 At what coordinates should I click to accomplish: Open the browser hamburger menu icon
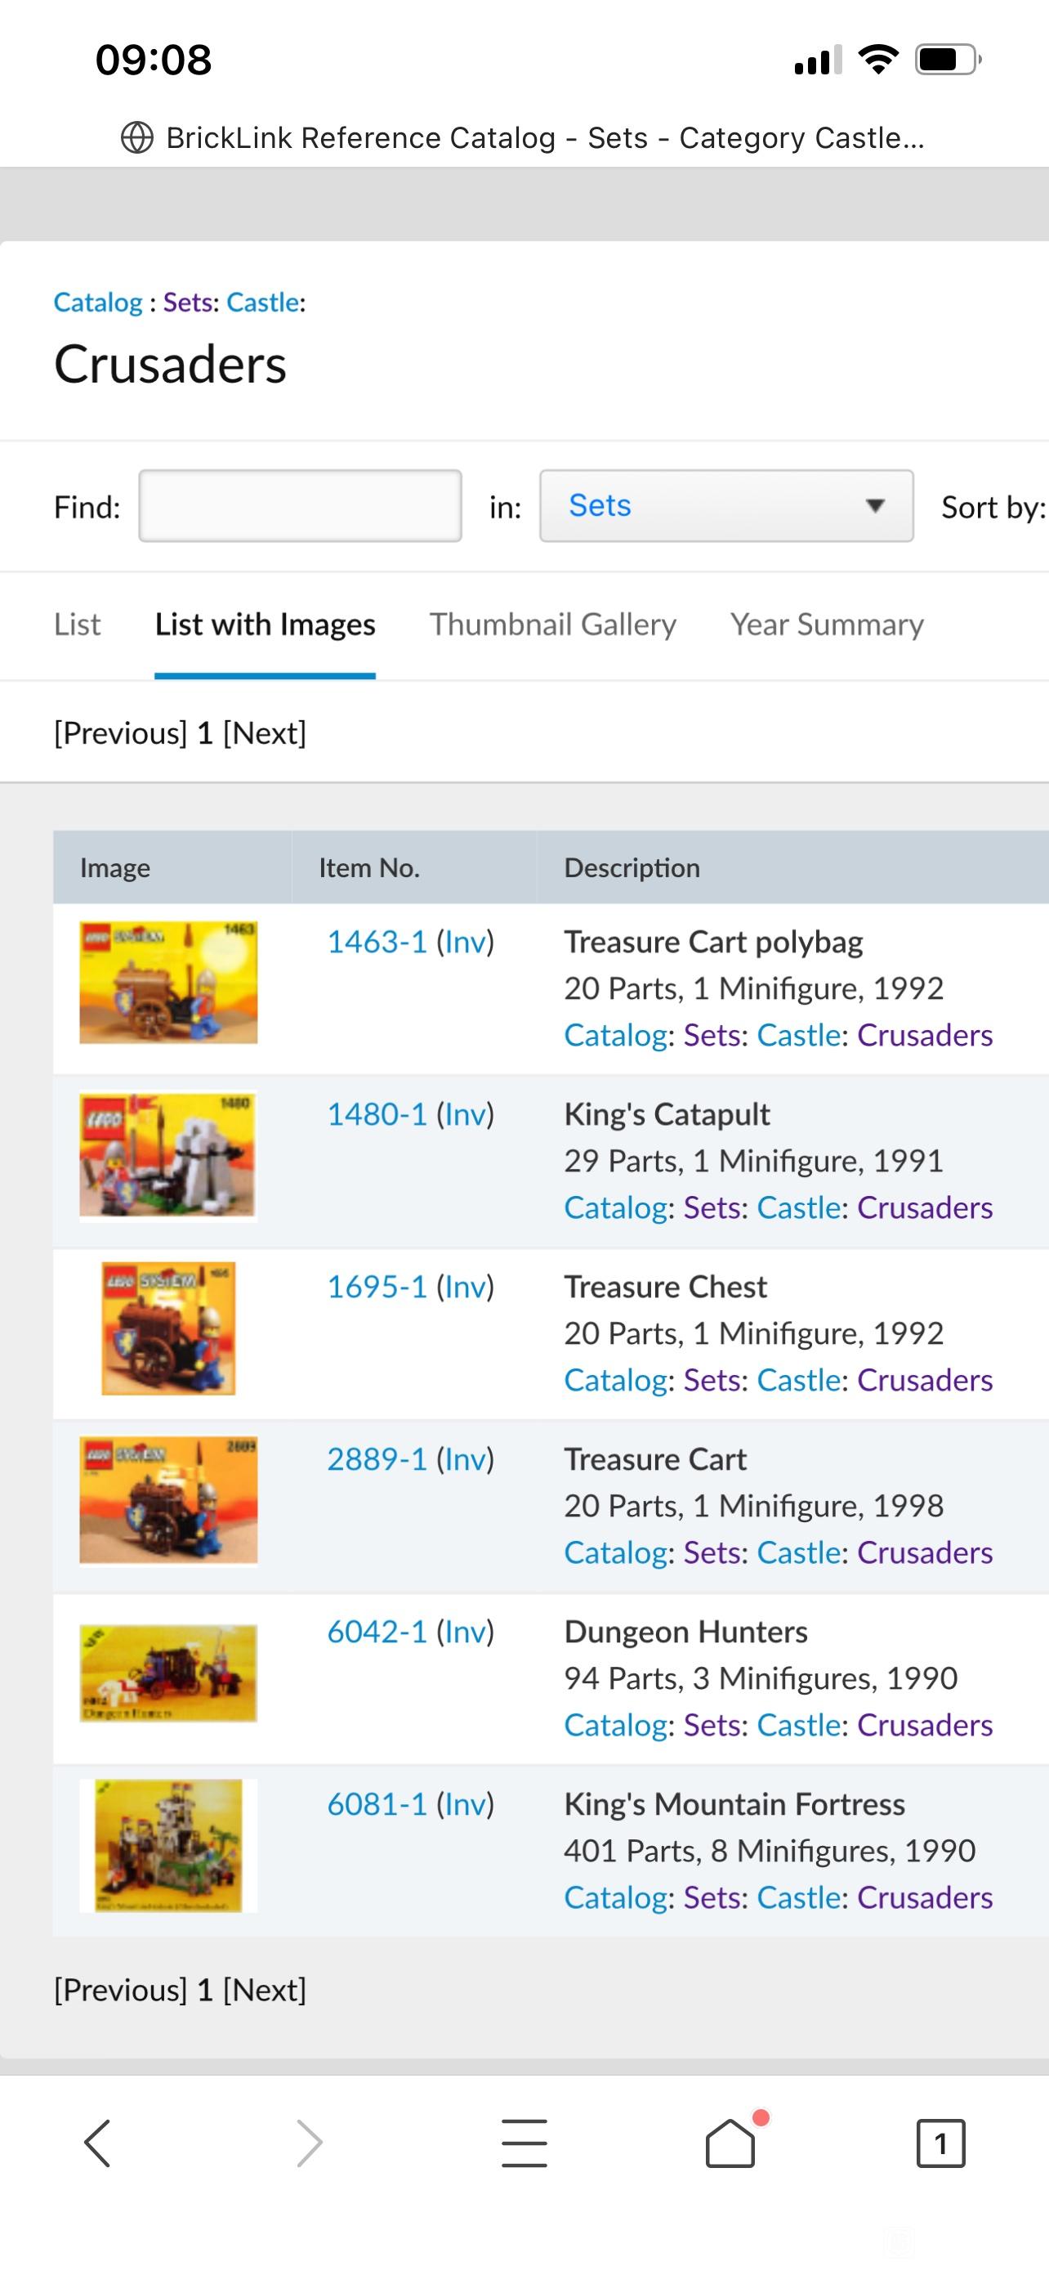point(524,2143)
